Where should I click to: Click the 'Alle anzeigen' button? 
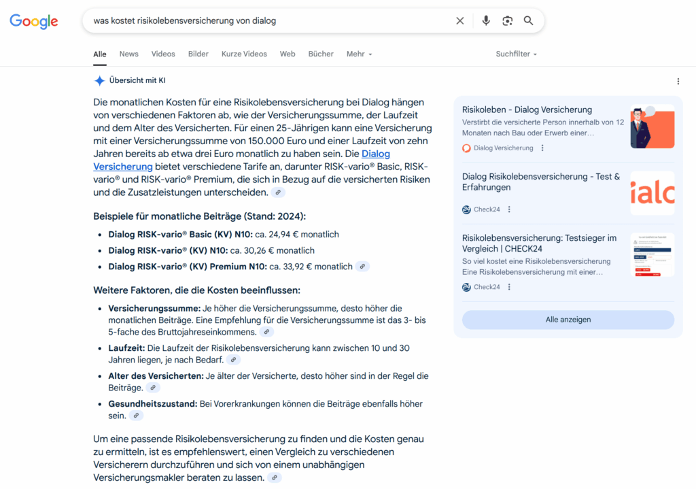point(568,320)
